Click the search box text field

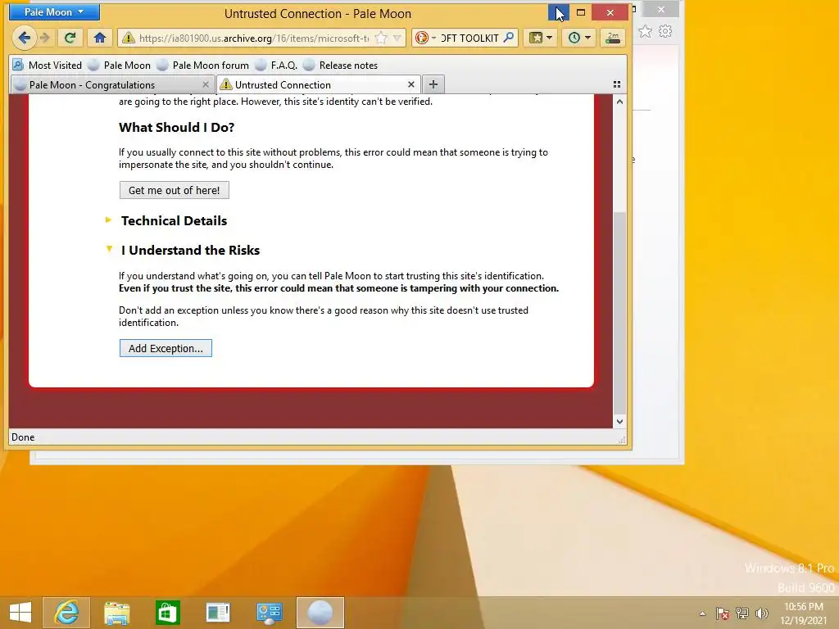[x=469, y=38]
